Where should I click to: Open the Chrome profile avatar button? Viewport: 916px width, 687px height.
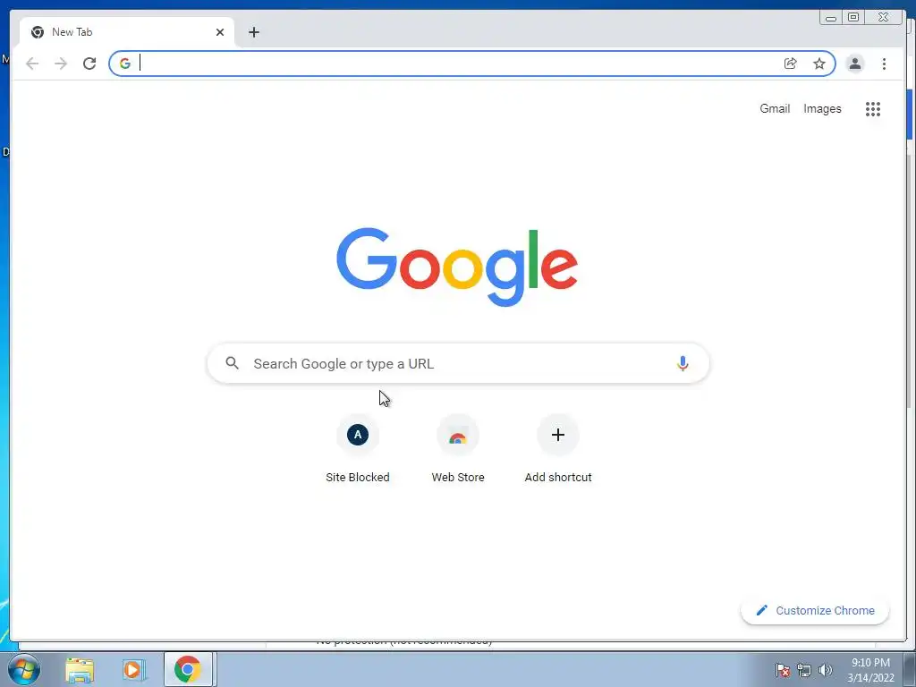(x=854, y=64)
